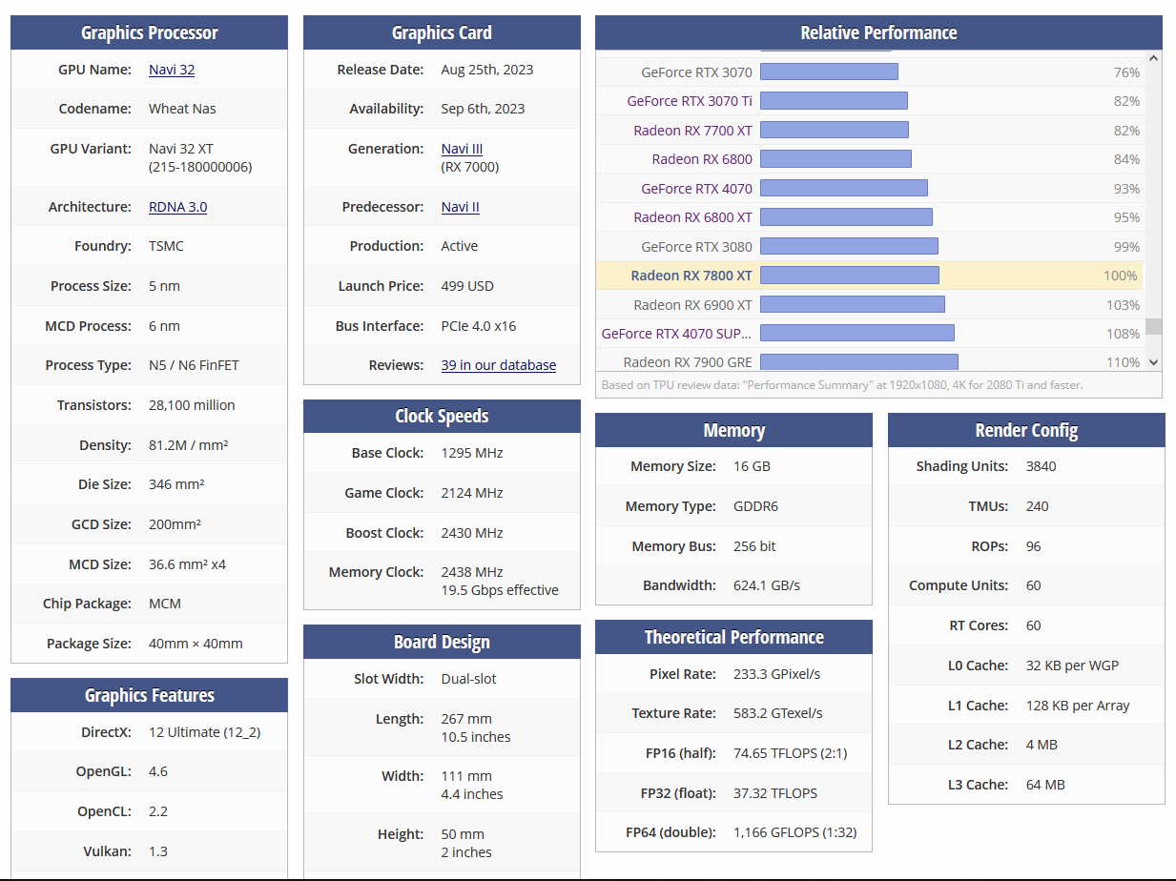Image resolution: width=1176 pixels, height=881 pixels.
Task: Open the Navi III generation link
Action: (462, 149)
